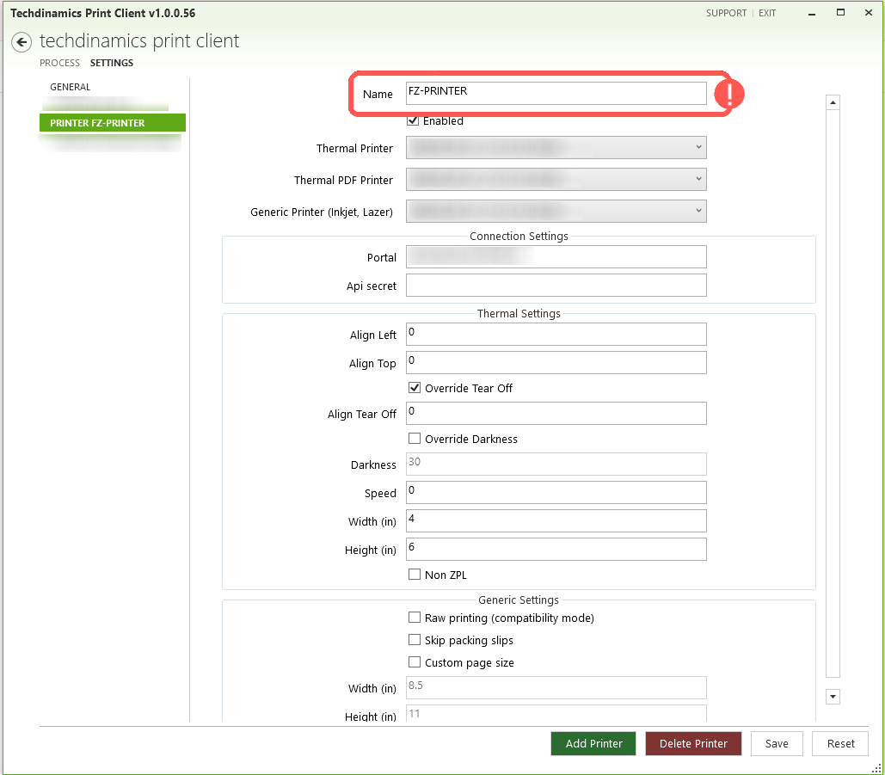Click the Reset button
885x775 pixels.
(840, 743)
